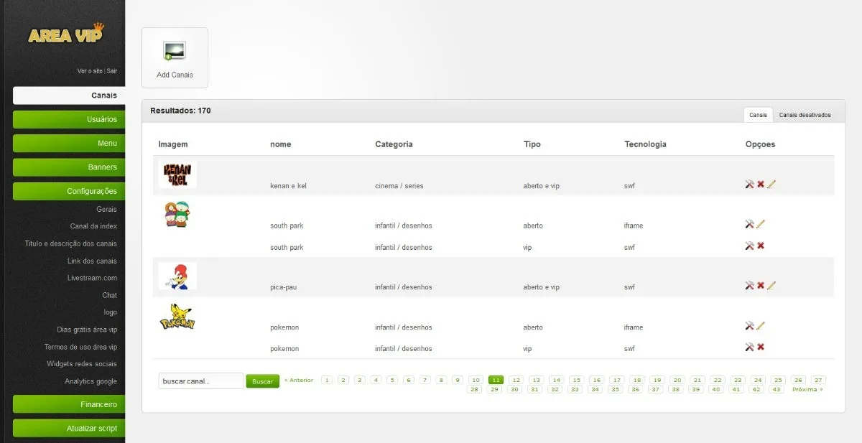Open Título e descrição dos canais
Image resolution: width=862 pixels, height=443 pixels.
point(70,243)
